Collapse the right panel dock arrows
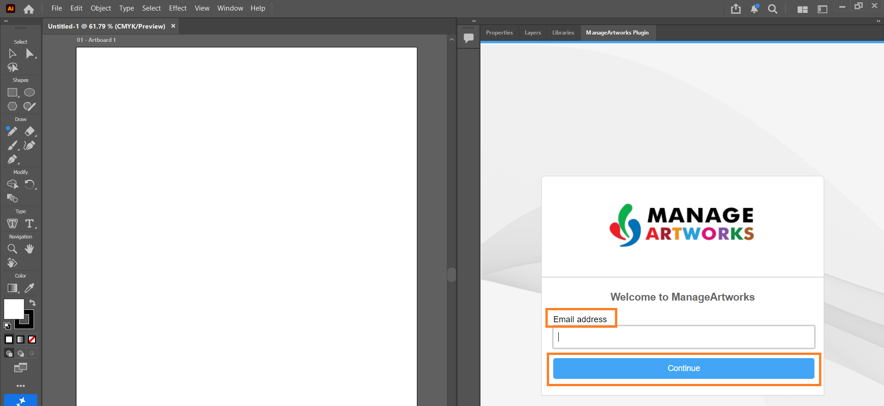This screenshot has width=884, height=406. [878, 21]
